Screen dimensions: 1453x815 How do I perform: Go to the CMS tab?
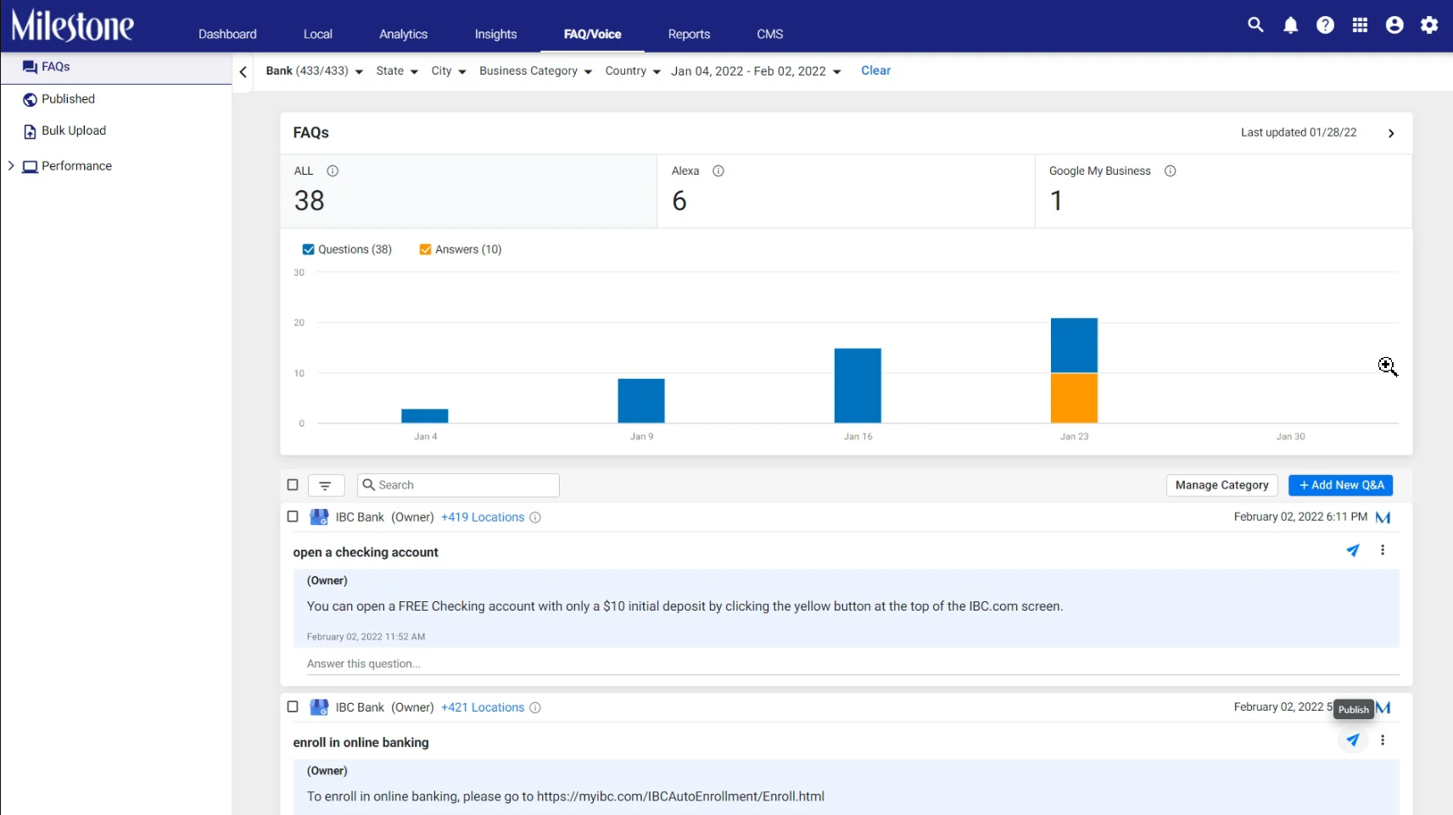(770, 34)
